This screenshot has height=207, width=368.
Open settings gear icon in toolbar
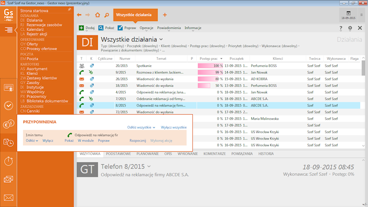point(350,28)
